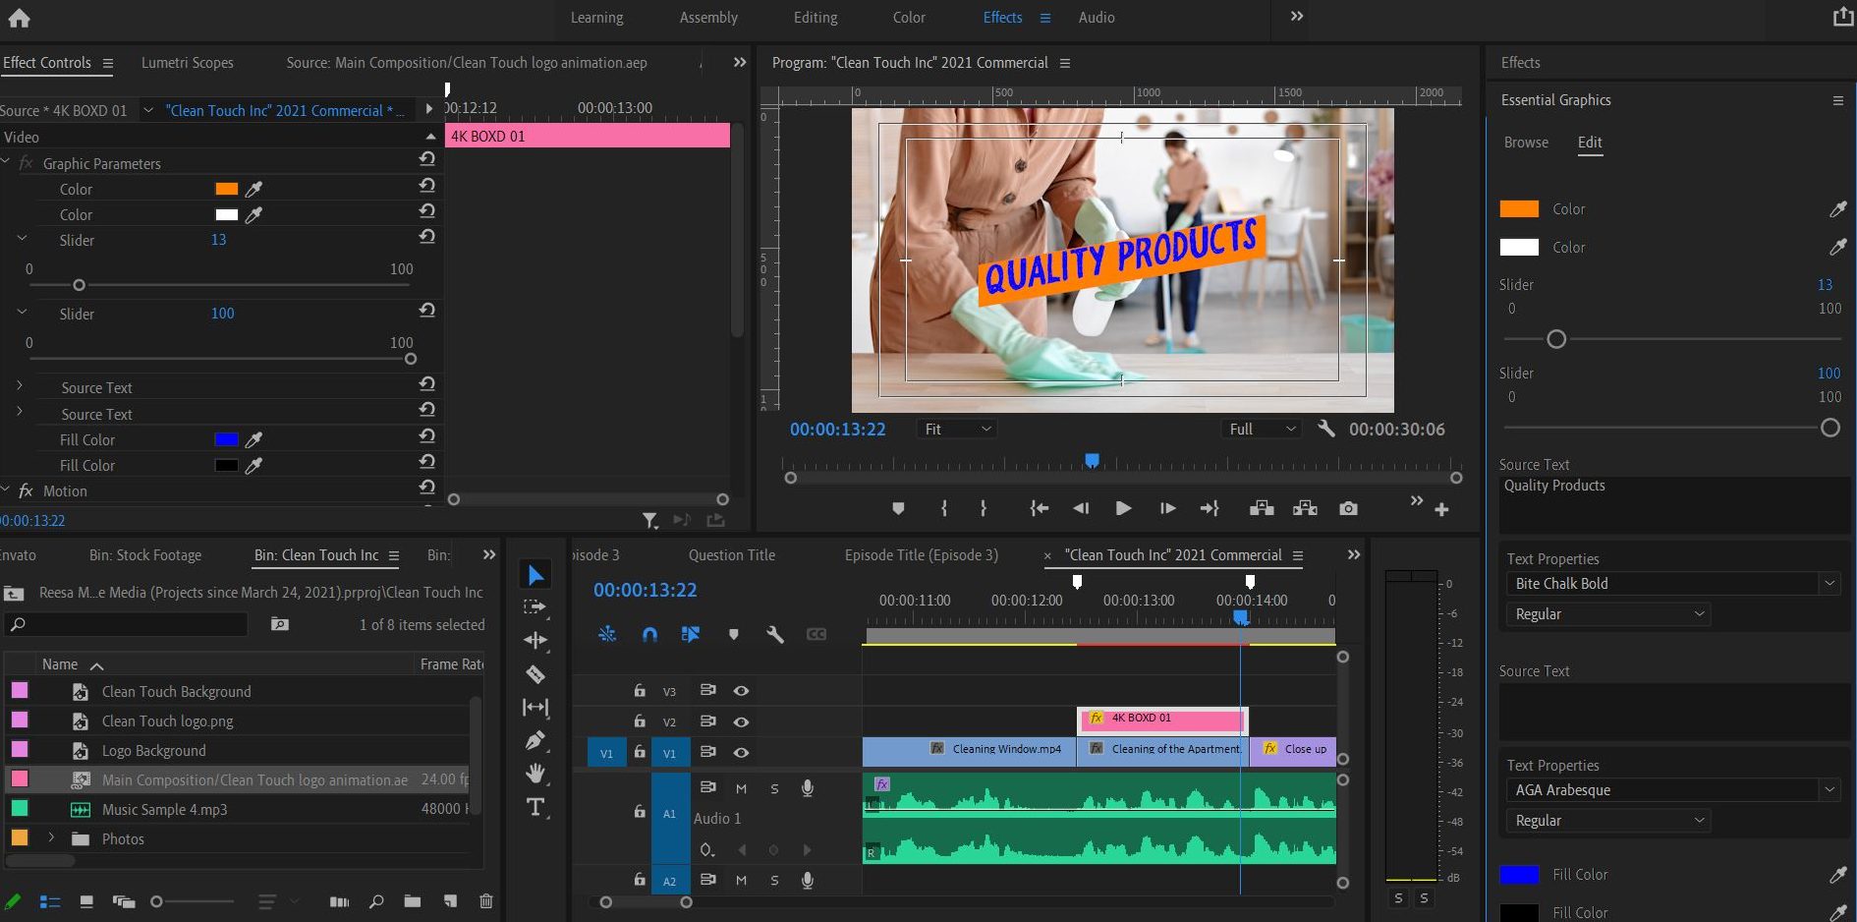The image size is (1857, 922).
Task: Select the Slip tool
Action: pos(535,707)
